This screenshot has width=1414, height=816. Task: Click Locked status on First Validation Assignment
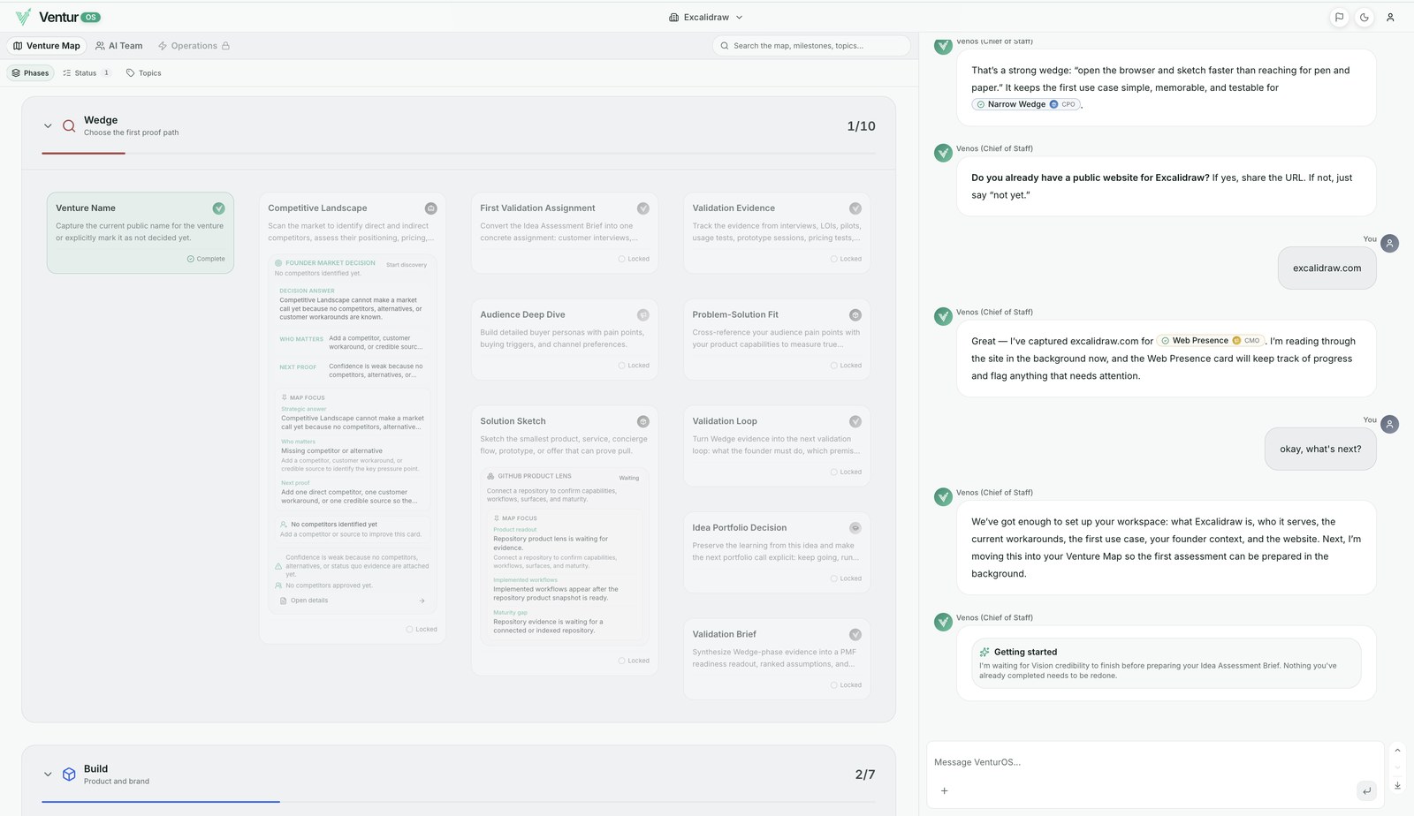pos(634,259)
